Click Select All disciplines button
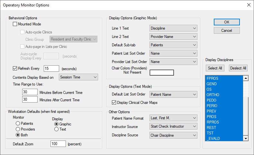254x155 pixels. pyautogui.click(x=215, y=68)
